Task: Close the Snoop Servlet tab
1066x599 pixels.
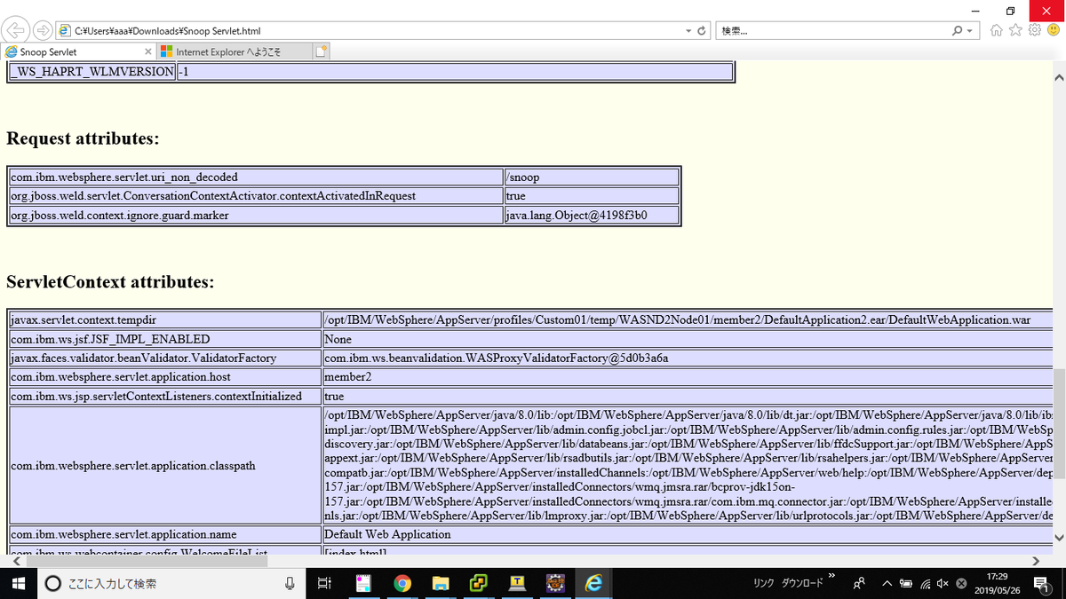Action: coord(148,51)
